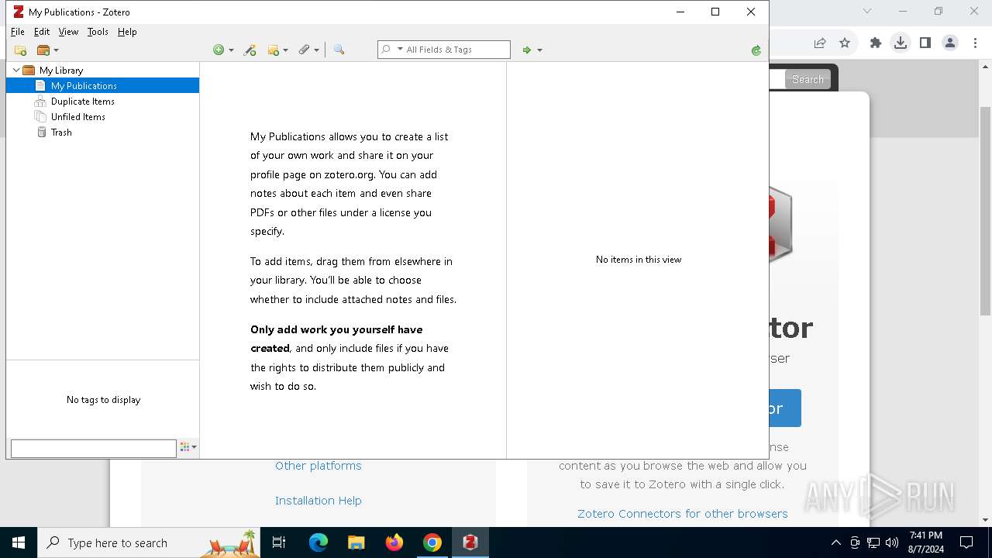Open Chrome tab search chevron
The width and height of the screenshot is (992, 558).
tap(867, 11)
